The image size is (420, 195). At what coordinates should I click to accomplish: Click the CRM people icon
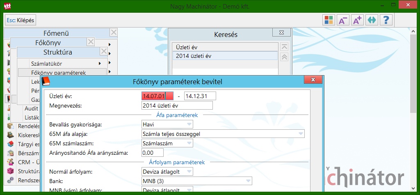pos(10,162)
